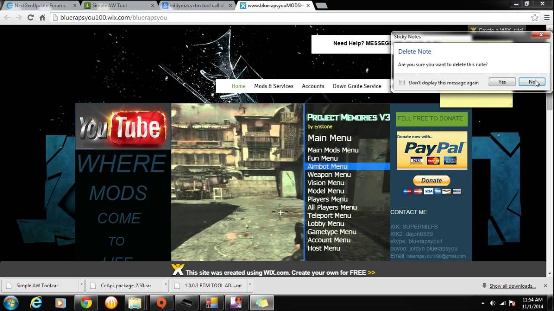Bookmark this page with the star icon

(535, 18)
